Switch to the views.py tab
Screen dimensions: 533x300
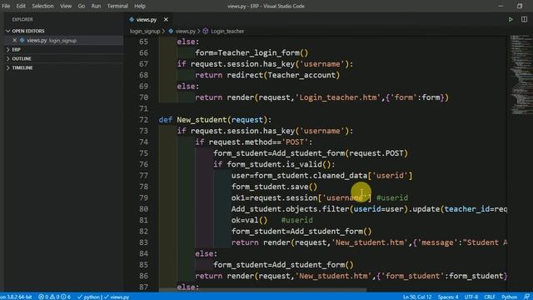[x=147, y=20]
